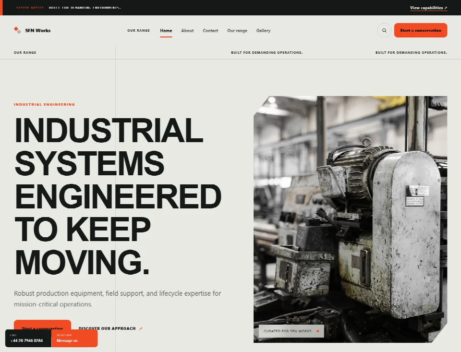Click the Curated for SFN Works badge
Viewport: 461px width, 352px height.
pos(291,331)
